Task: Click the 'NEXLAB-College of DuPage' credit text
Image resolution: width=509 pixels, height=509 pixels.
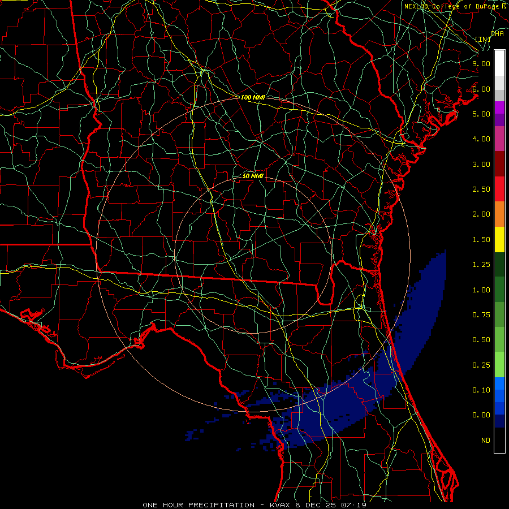Action: [451, 6]
